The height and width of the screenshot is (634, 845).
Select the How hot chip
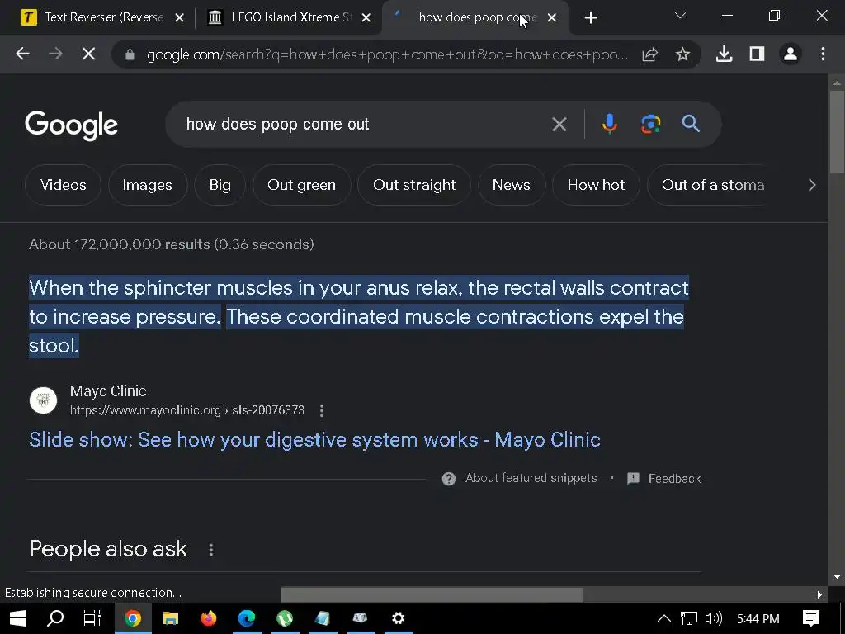[596, 185]
